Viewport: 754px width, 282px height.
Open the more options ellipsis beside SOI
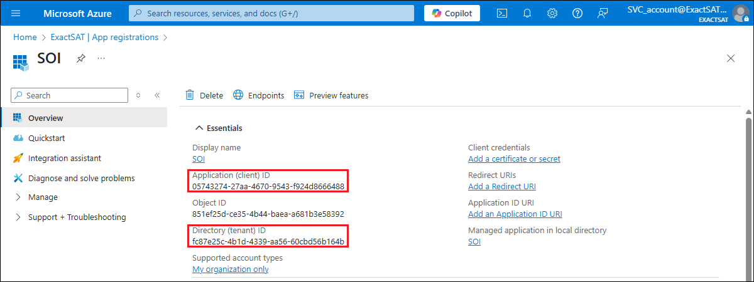[x=101, y=58]
